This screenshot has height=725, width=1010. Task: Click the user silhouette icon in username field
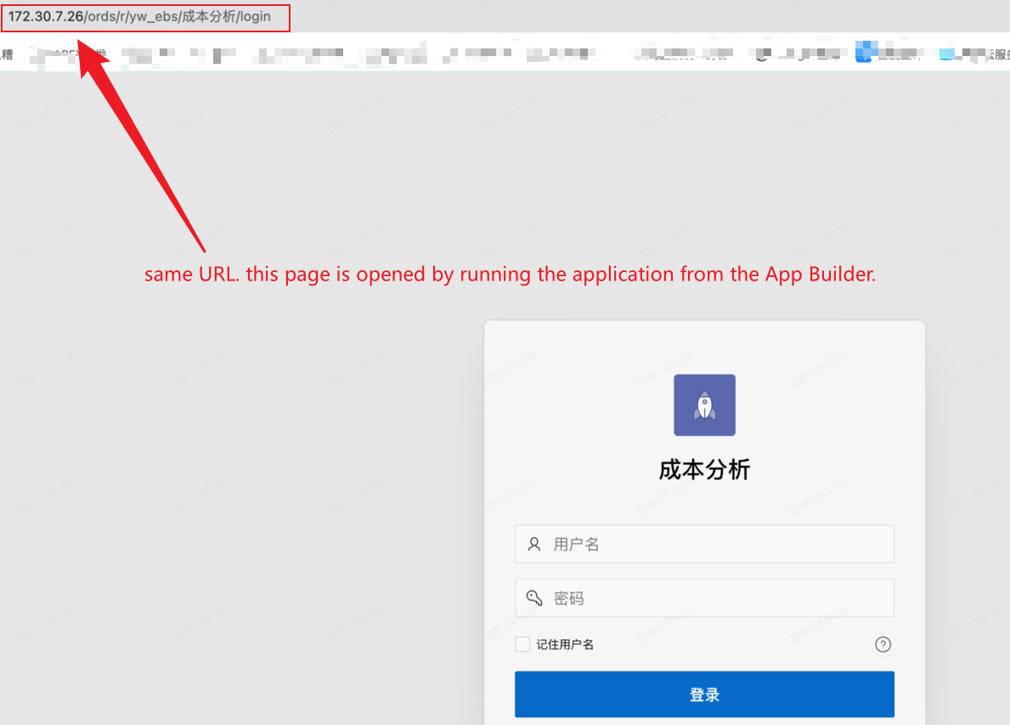point(534,544)
